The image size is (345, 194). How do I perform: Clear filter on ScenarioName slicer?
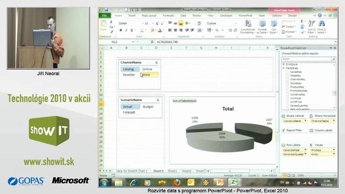(x=158, y=100)
